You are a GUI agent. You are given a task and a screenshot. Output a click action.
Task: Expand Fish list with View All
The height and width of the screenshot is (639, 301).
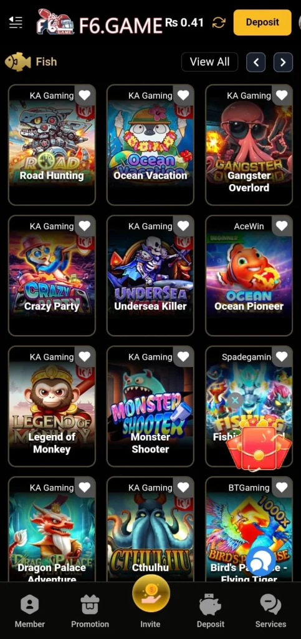pyautogui.click(x=209, y=62)
